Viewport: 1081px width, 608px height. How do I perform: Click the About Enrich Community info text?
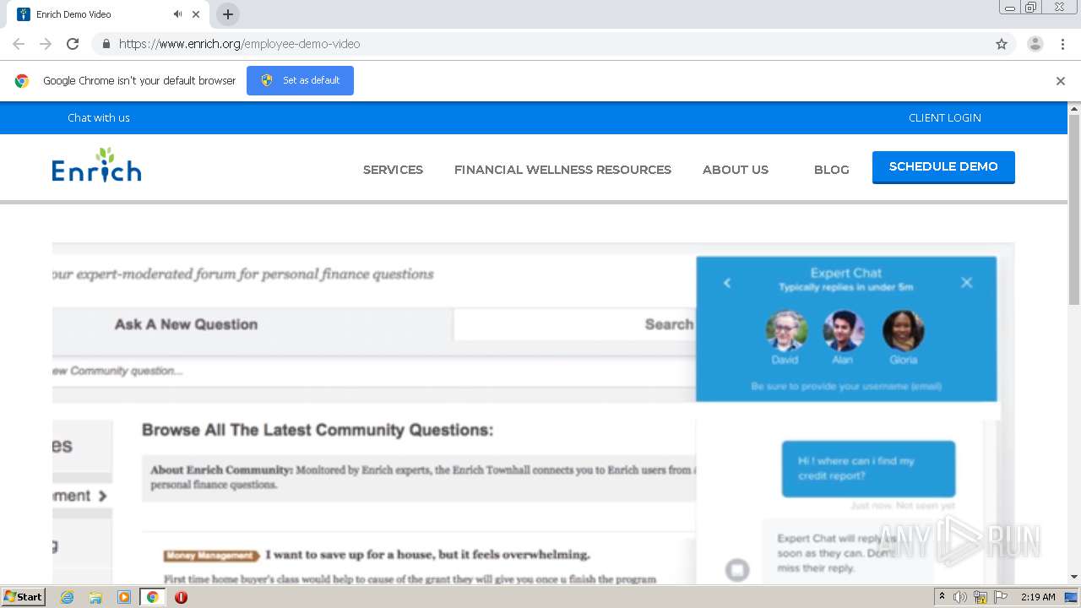point(422,477)
